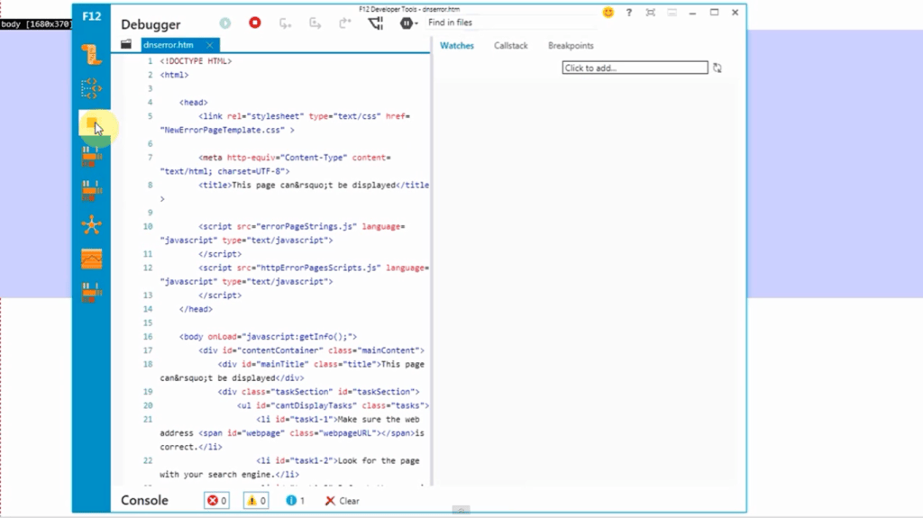Open the Memory tool graph icon
This screenshot has height=518, width=923.
tap(91, 259)
